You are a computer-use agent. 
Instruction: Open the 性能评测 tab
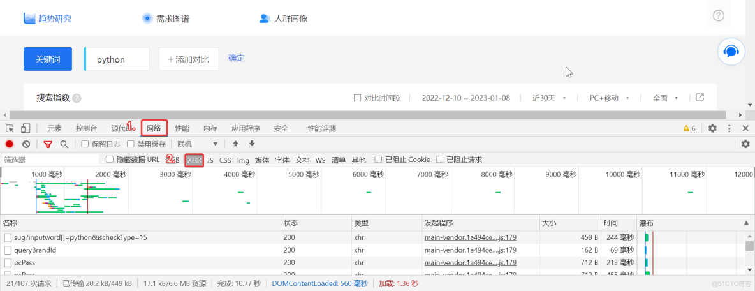321,128
